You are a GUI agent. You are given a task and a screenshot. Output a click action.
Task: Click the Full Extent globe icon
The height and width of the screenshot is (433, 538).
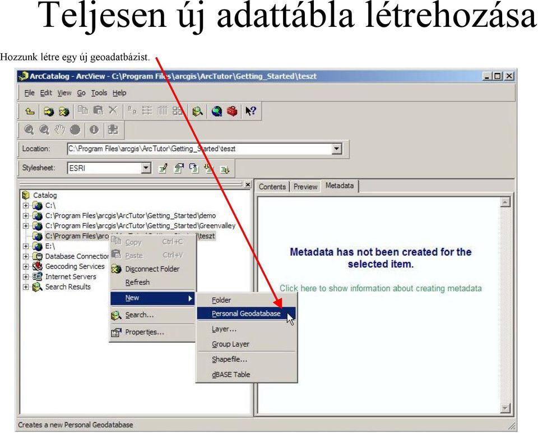[75, 130]
